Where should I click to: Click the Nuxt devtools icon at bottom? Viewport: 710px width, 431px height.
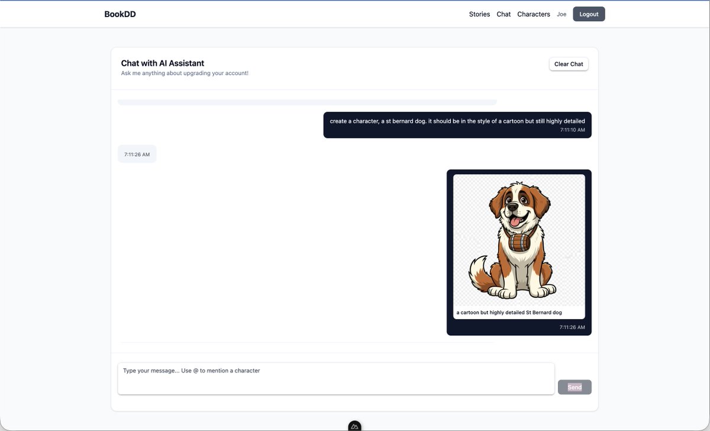pyautogui.click(x=354, y=426)
